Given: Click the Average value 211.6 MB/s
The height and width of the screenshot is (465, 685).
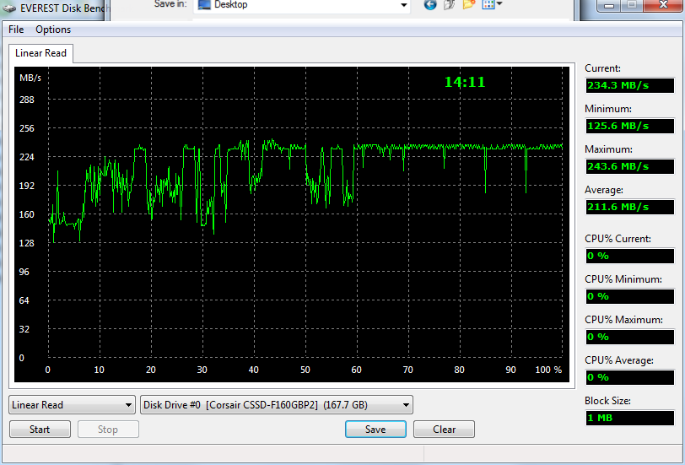Looking at the screenshot, I should point(630,207).
